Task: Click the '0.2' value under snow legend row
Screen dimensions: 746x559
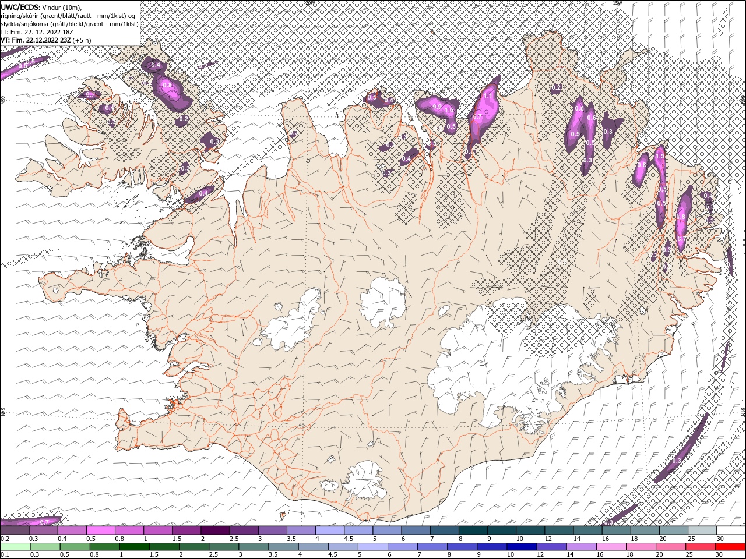Action: (x=4, y=539)
